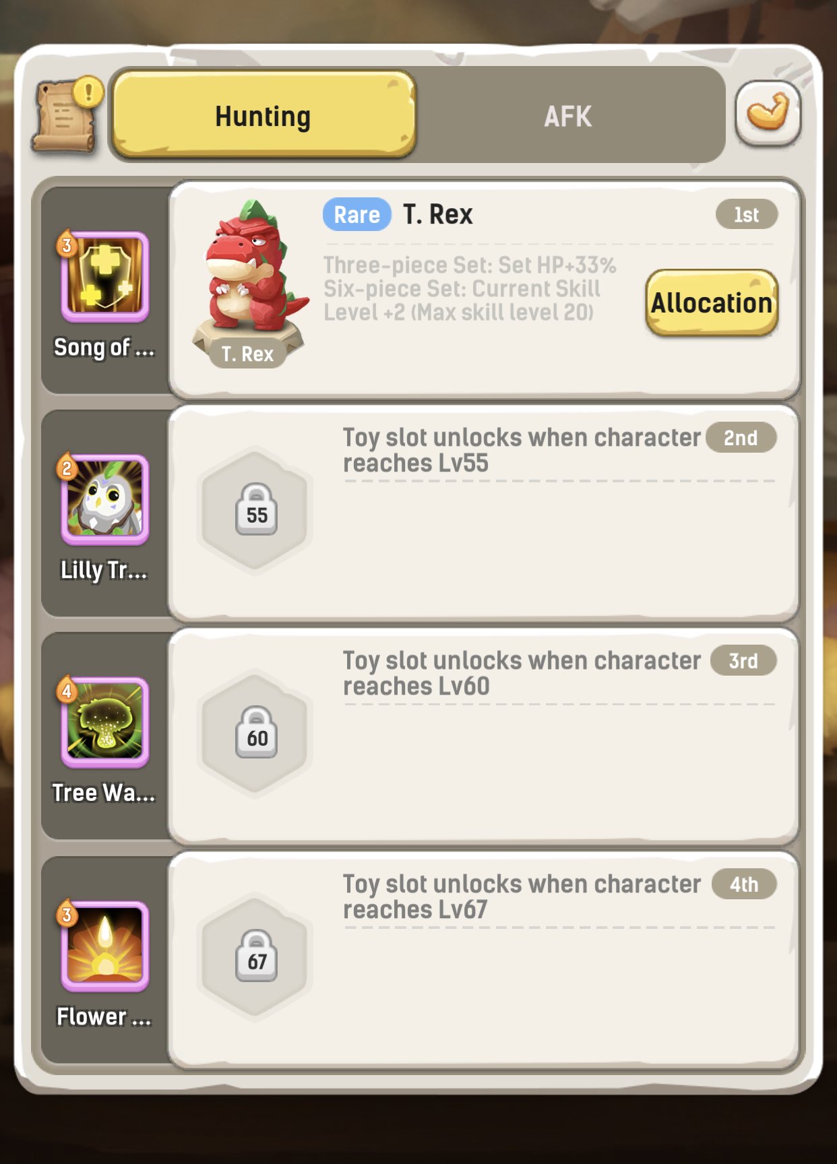This screenshot has height=1164, width=837.
Task: Tap the 4th slot badge
Action: click(744, 884)
